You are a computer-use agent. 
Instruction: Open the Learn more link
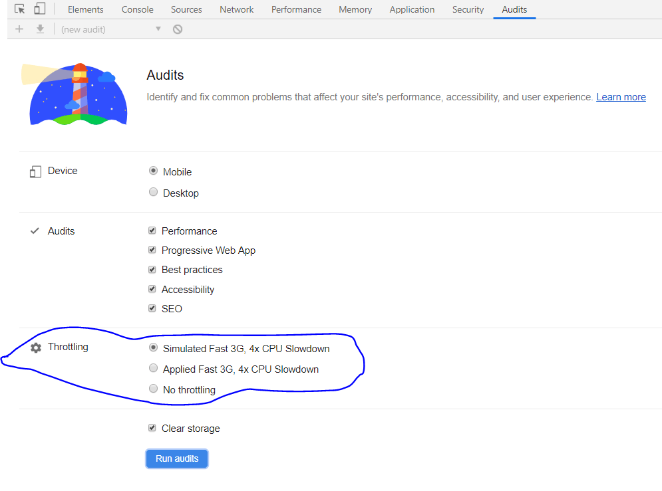[621, 96]
